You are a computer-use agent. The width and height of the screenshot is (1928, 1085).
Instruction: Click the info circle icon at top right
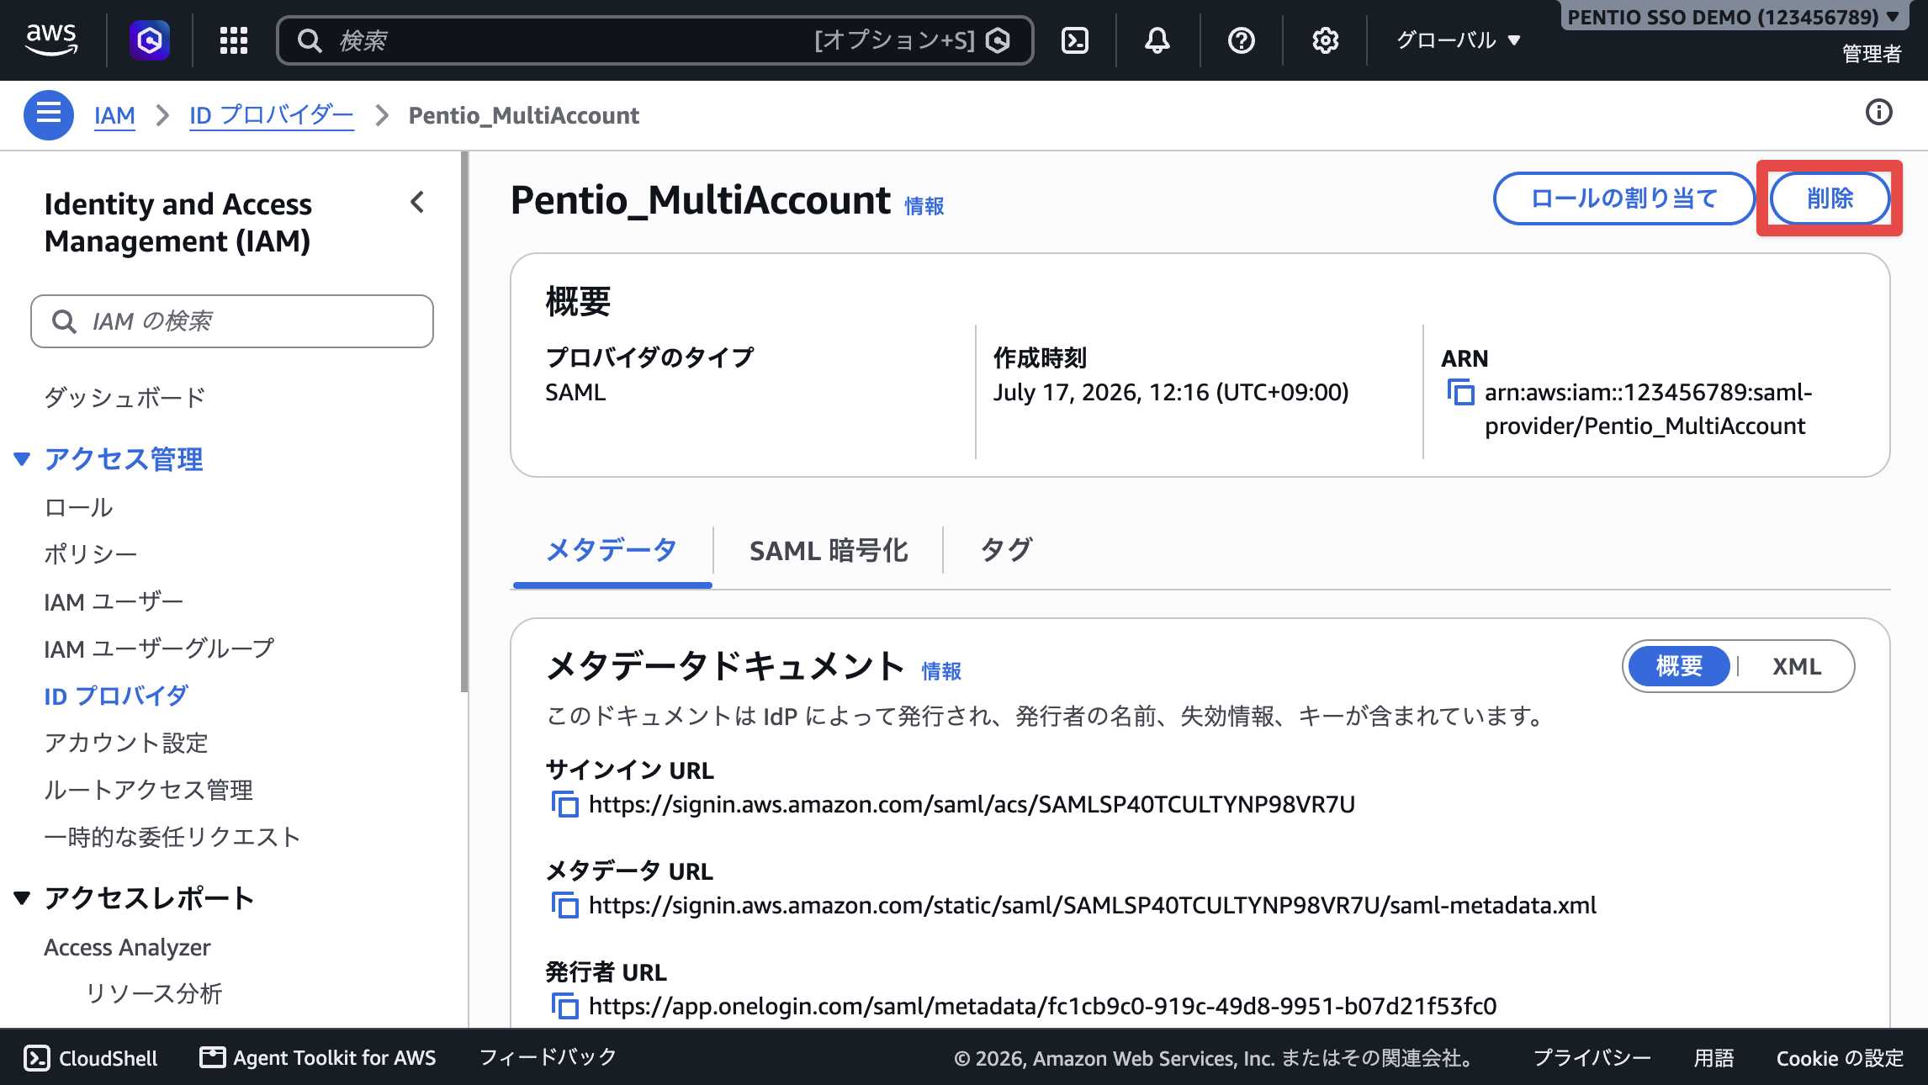click(1879, 113)
